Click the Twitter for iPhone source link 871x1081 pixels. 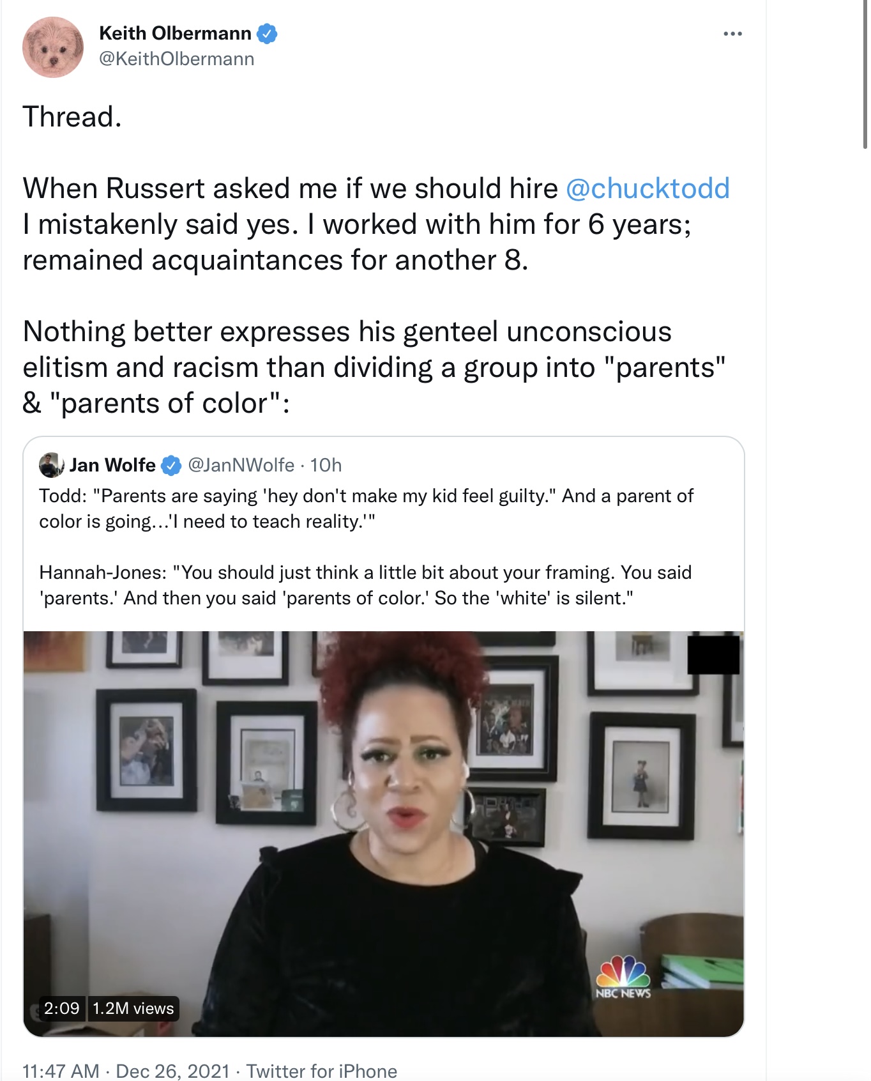(x=322, y=1071)
